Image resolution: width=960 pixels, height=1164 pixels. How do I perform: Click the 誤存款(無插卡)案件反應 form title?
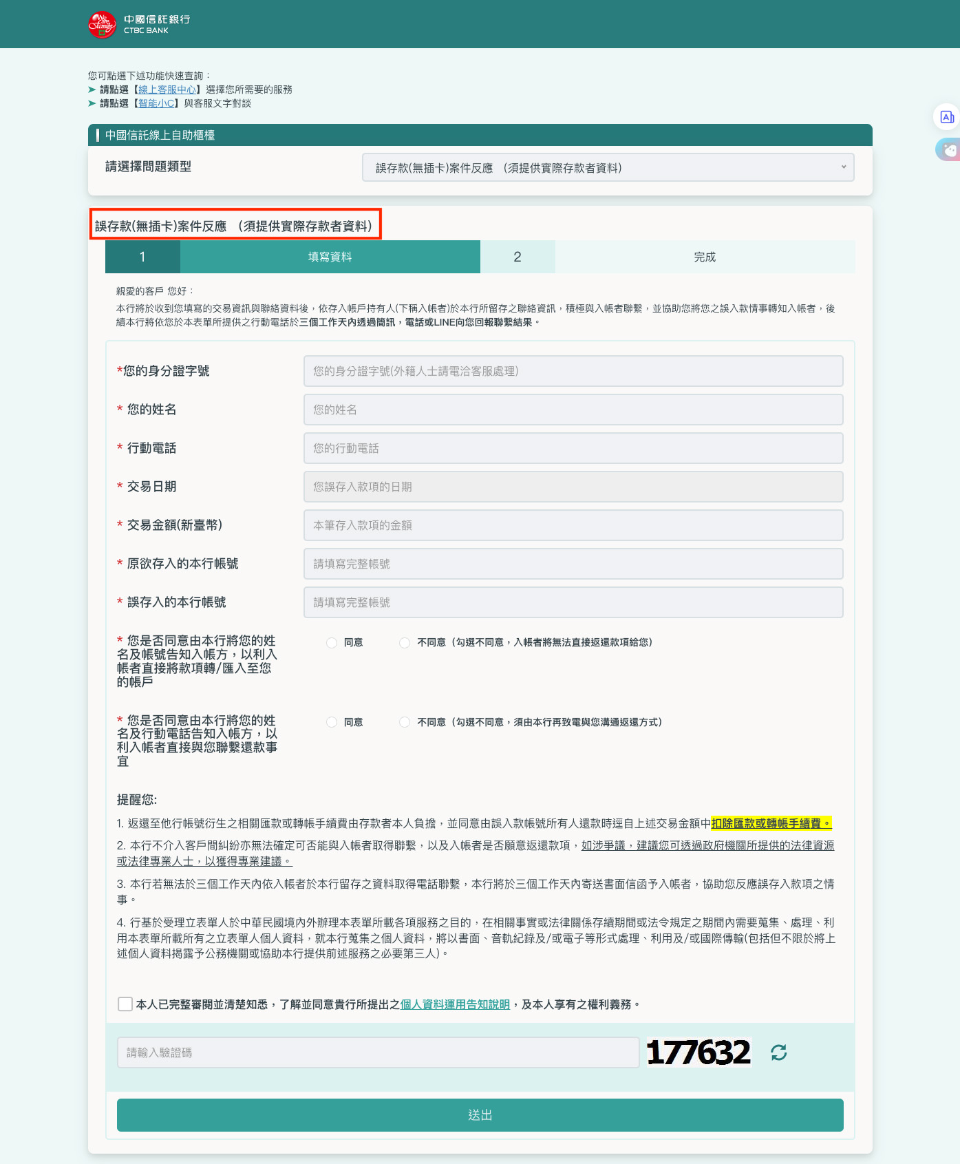pyautogui.click(x=235, y=225)
